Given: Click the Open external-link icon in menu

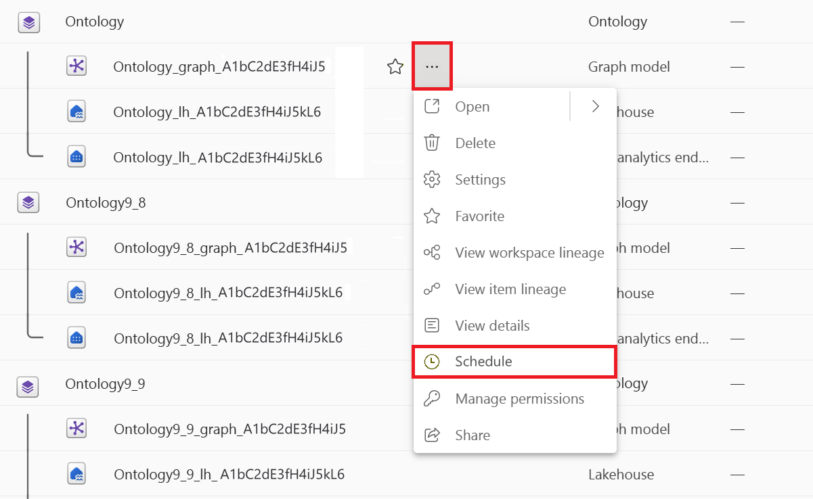Looking at the screenshot, I should (432, 106).
